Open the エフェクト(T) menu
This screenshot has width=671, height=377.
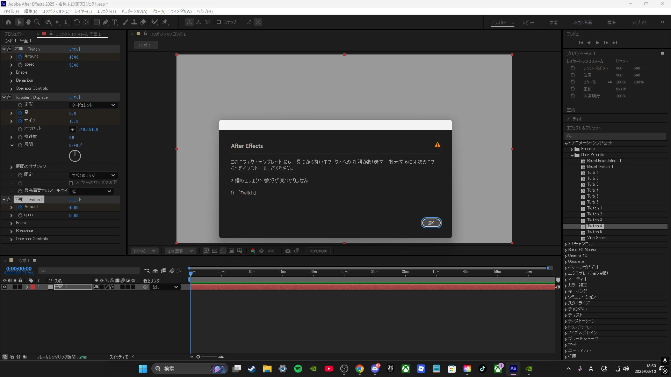[x=106, y=12]
